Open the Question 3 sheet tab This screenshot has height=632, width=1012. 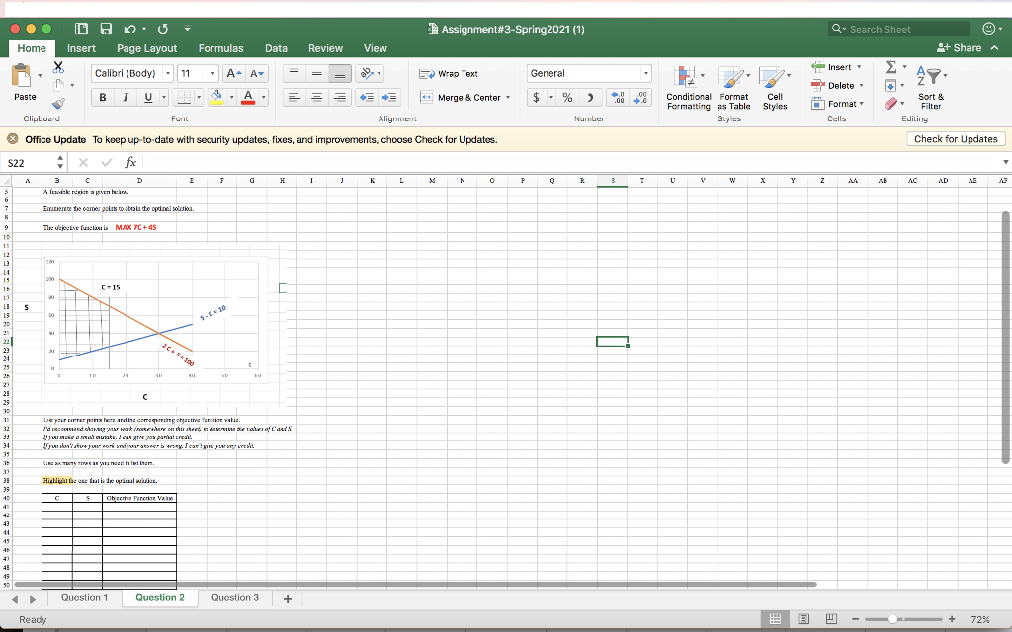(x=235, y=597)
